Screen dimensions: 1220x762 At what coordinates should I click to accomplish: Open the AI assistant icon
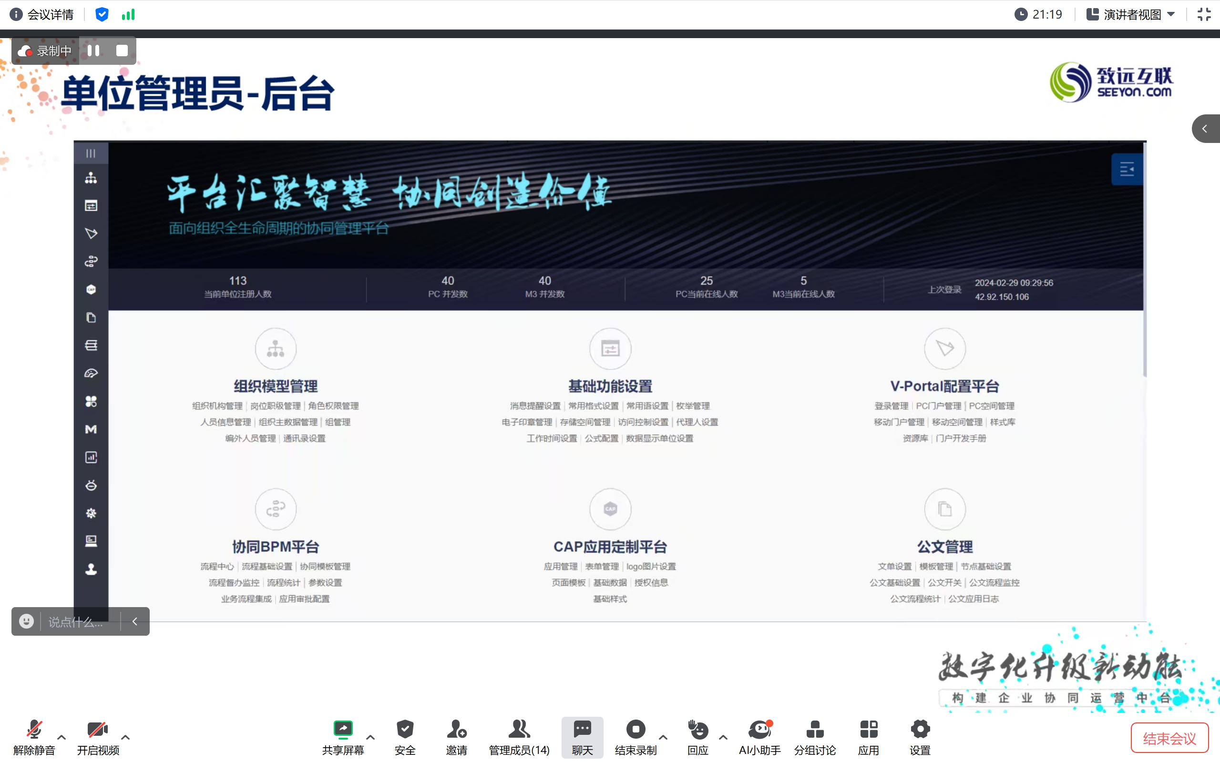[x=759, y=729]
